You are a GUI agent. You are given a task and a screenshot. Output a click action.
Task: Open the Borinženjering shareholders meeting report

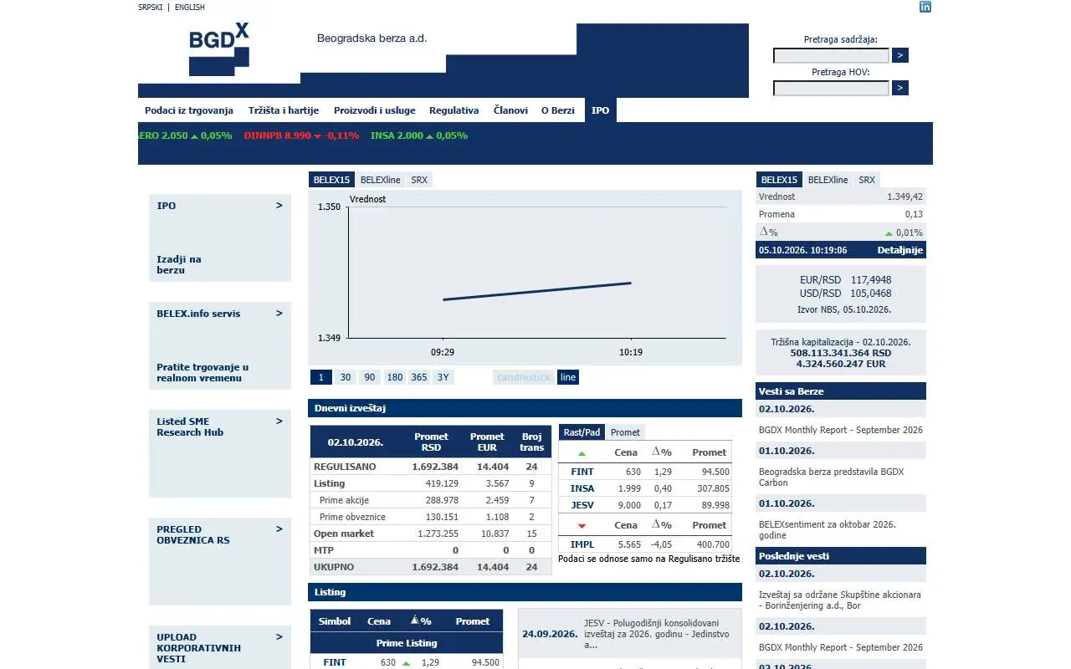(840, 600)
